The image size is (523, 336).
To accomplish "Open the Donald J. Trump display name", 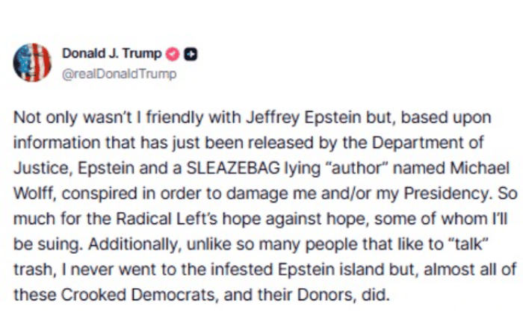I will tap(111, 55).
